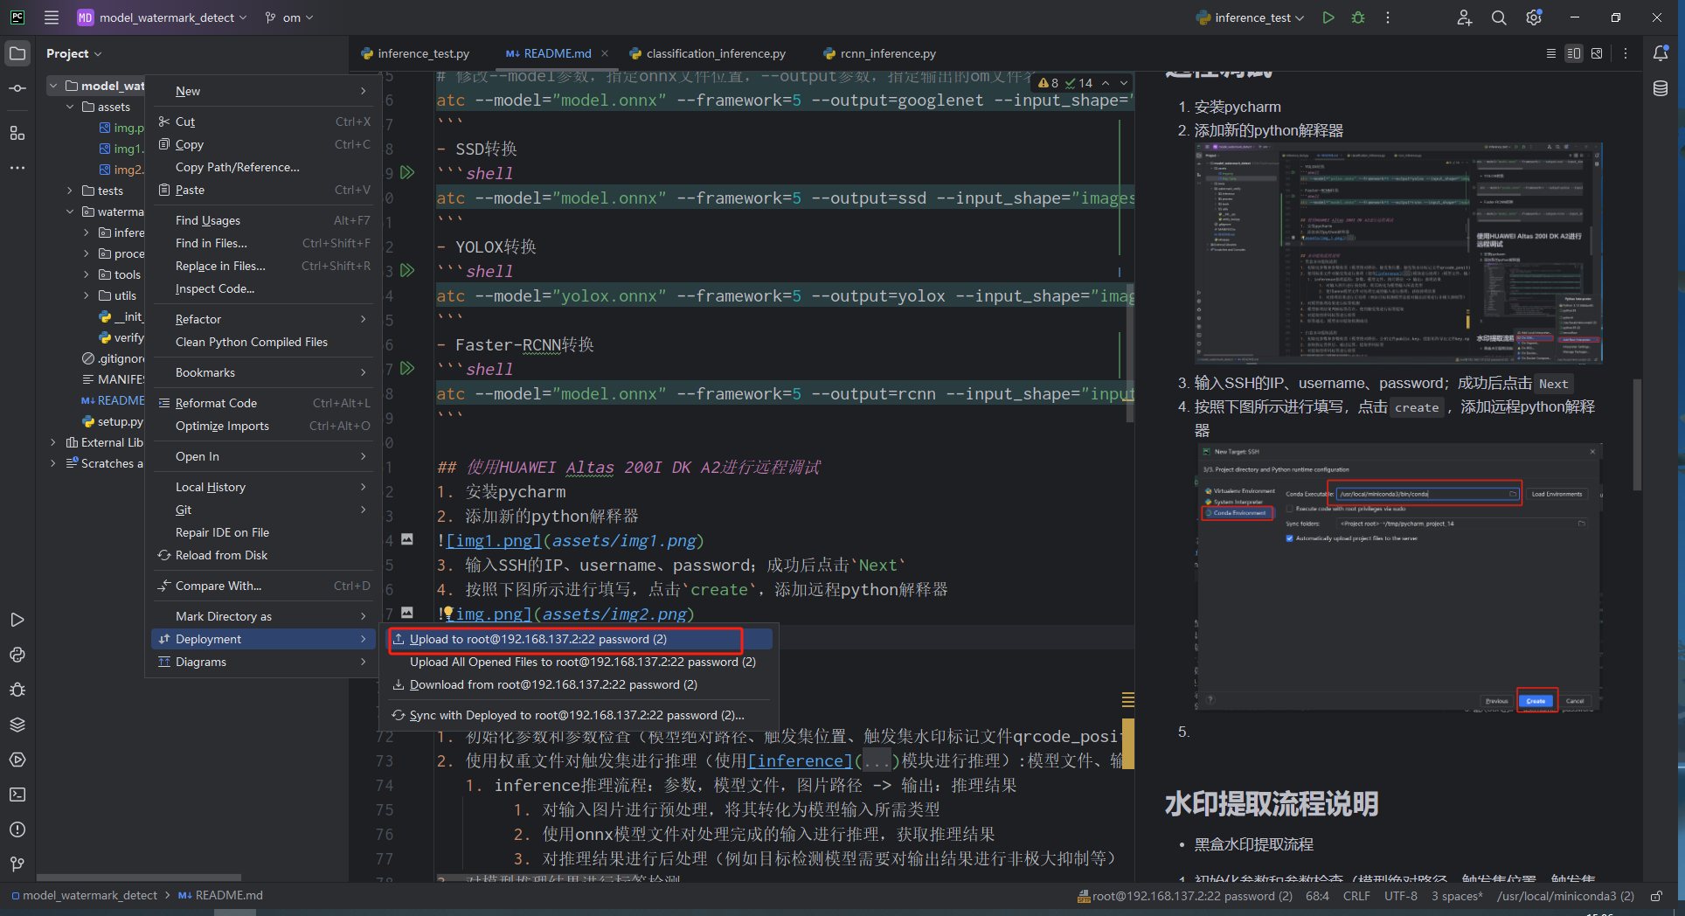This screenshot has height=916, width=1685.
Task: Open the Debug tool window bug icon in sidebar
Action: [17, 690]
